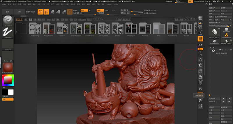Image resolution: width=233 pixels, height=124 pixels.
Task: Toggle visibility eye of PM3D_Ring3D2 subtool
Action: (x=231, y=50)
